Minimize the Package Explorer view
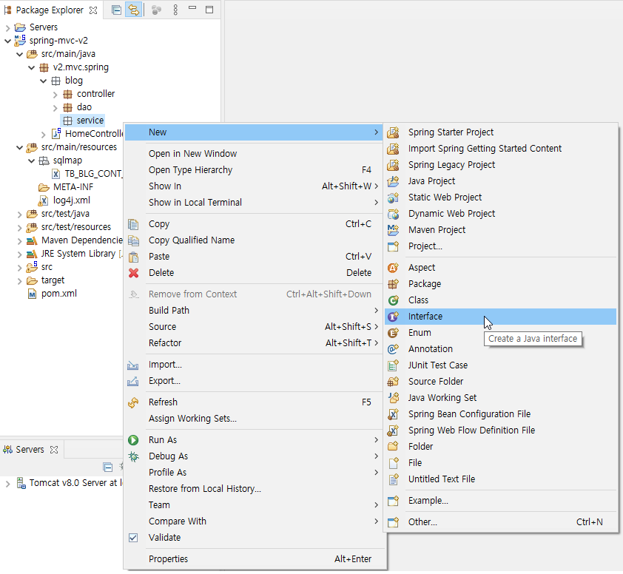Image resolution: width=623 pixels, height=574 pixels. click(192, 8)
